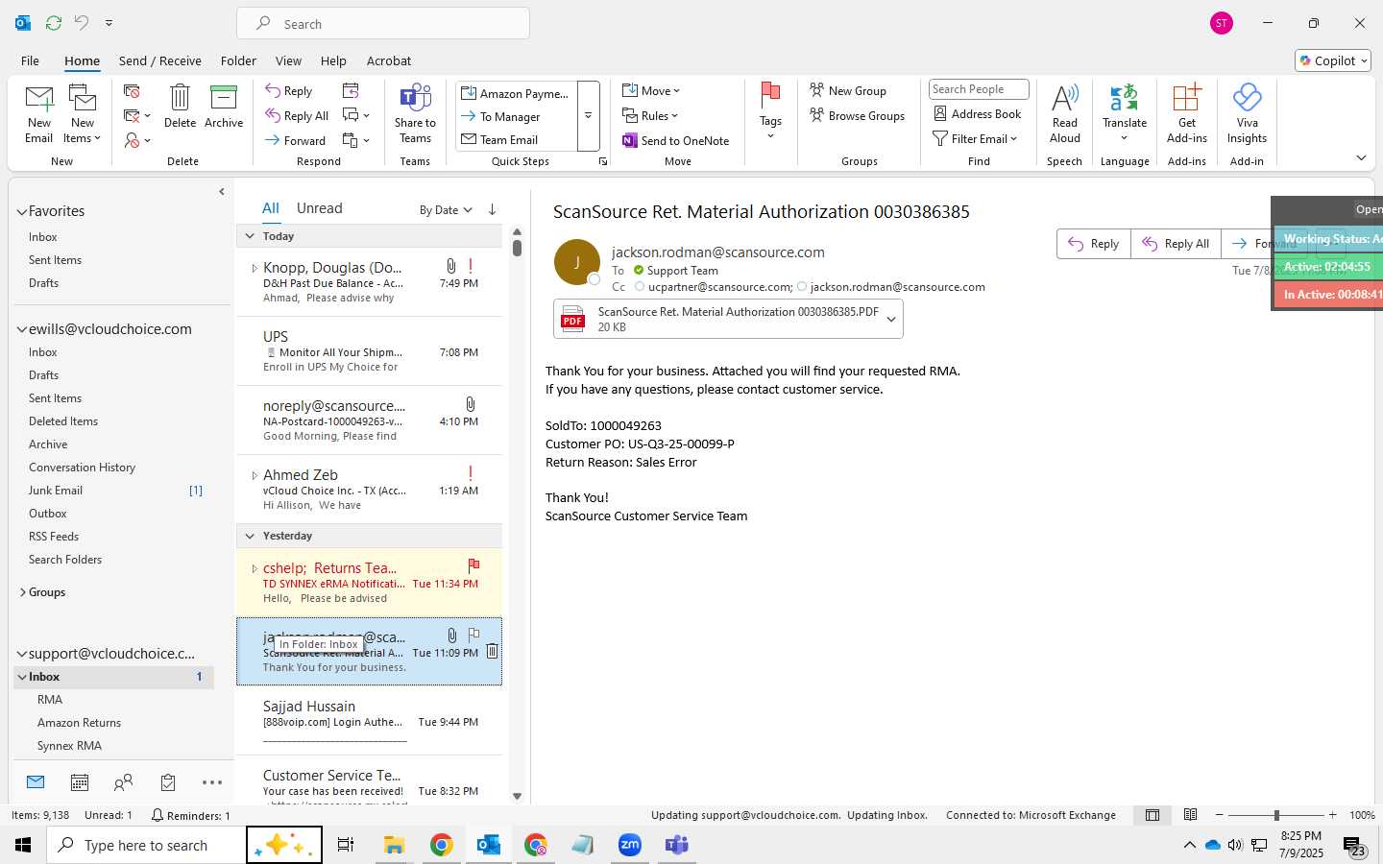Open New Items menu
1383x864 pixels.
83,113
